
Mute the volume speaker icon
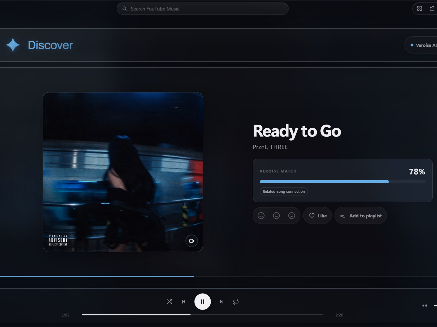coord(424,305)
